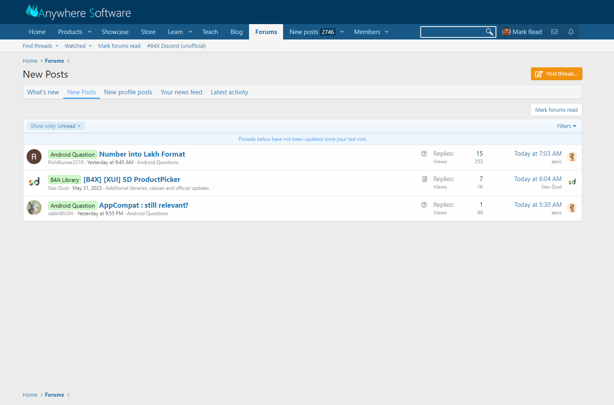This screenshot has width=614, height=405.
Task: Switch to Your news feed tab
Action: point(181,92)
